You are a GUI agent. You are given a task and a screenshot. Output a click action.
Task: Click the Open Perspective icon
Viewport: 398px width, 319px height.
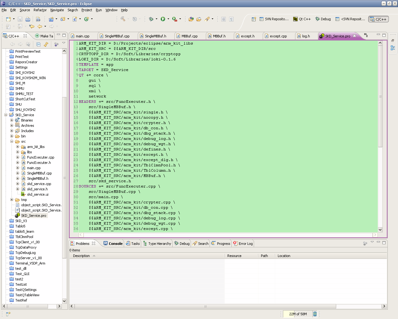click(254, 19)
